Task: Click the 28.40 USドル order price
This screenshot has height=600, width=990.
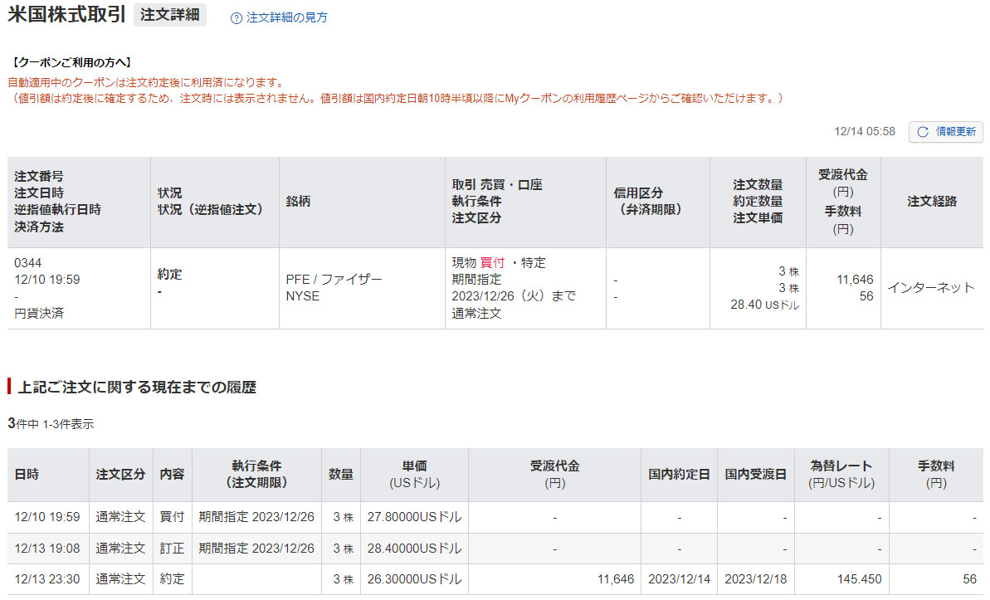Action: coord(764,305)
